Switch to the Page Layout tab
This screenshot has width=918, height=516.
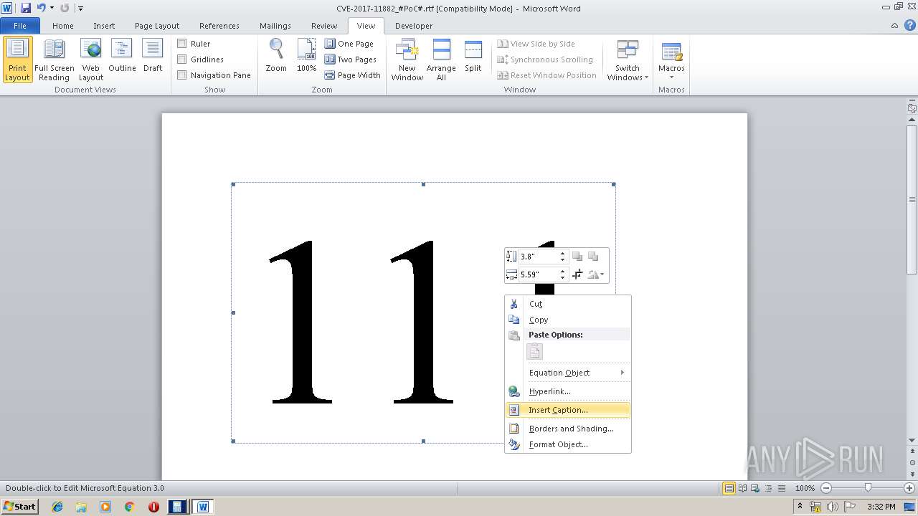[157, 26]
